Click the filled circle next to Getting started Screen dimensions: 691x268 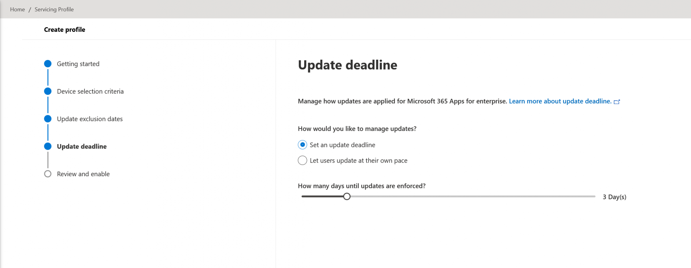tap(47, 64)
